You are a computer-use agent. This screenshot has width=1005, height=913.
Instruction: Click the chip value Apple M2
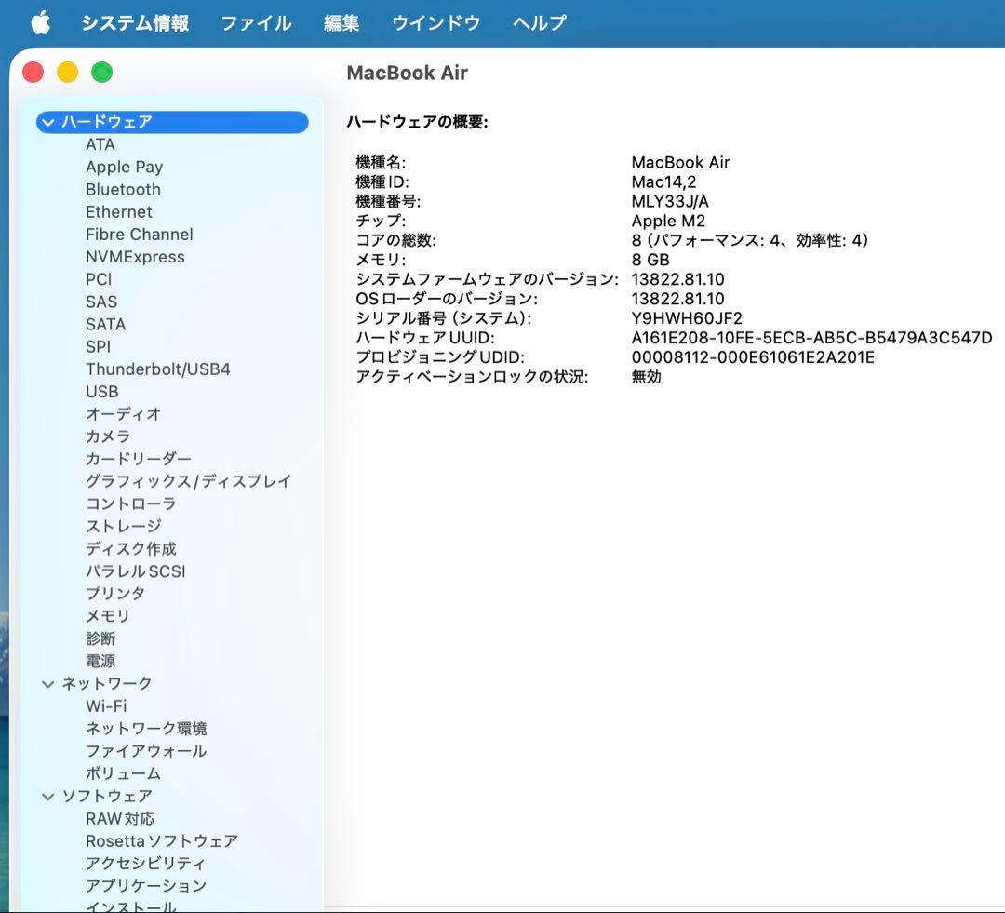(x=668, y=222)
